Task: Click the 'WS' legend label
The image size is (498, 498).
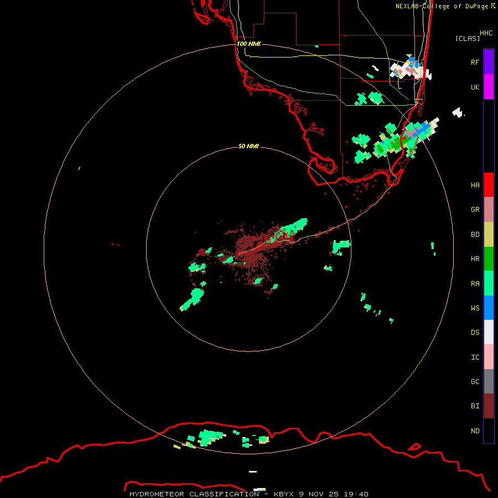Action: pos(475,308)
